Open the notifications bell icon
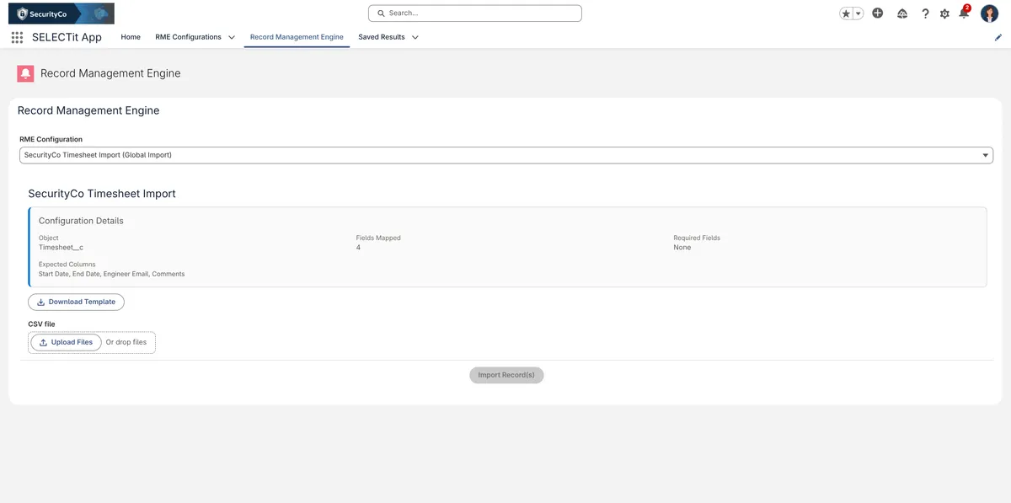Screen dimensions: 1011x503 (964, 13)
